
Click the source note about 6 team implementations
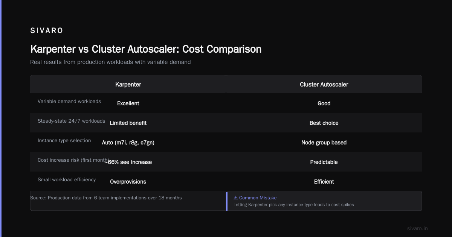pyautogui.click(x=106, y=198)
